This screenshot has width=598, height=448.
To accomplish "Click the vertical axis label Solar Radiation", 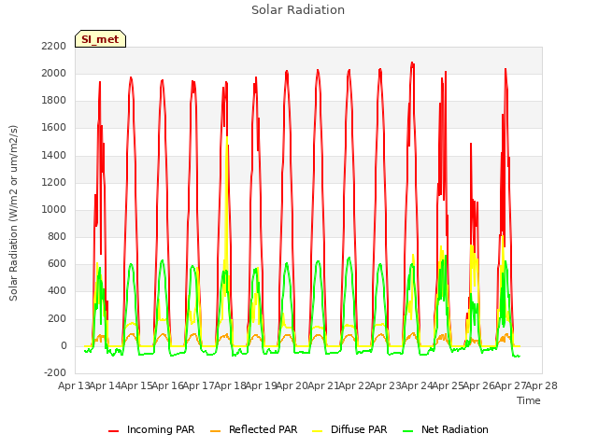I will 13,213.
